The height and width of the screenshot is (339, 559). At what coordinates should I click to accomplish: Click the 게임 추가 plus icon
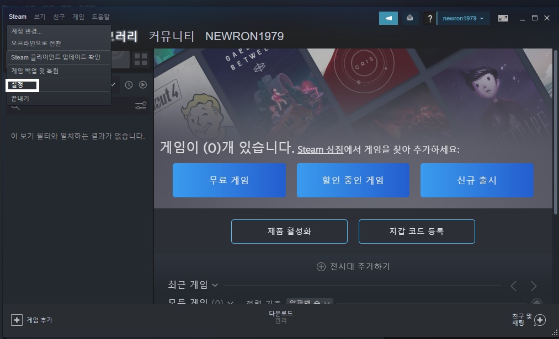pyautogui.click(x=17, y=320)
